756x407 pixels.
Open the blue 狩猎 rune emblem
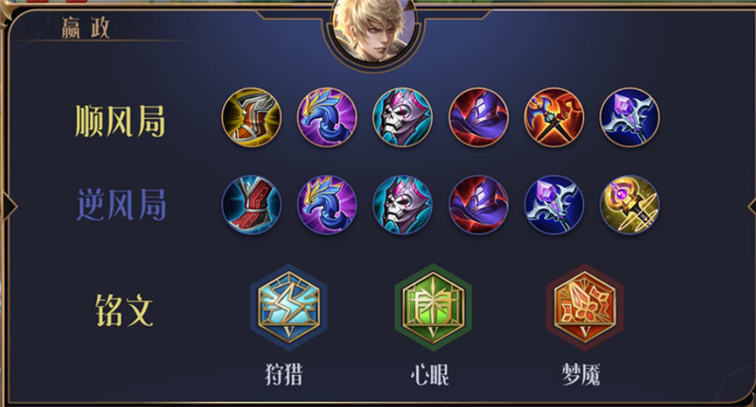tap(288, 307)
